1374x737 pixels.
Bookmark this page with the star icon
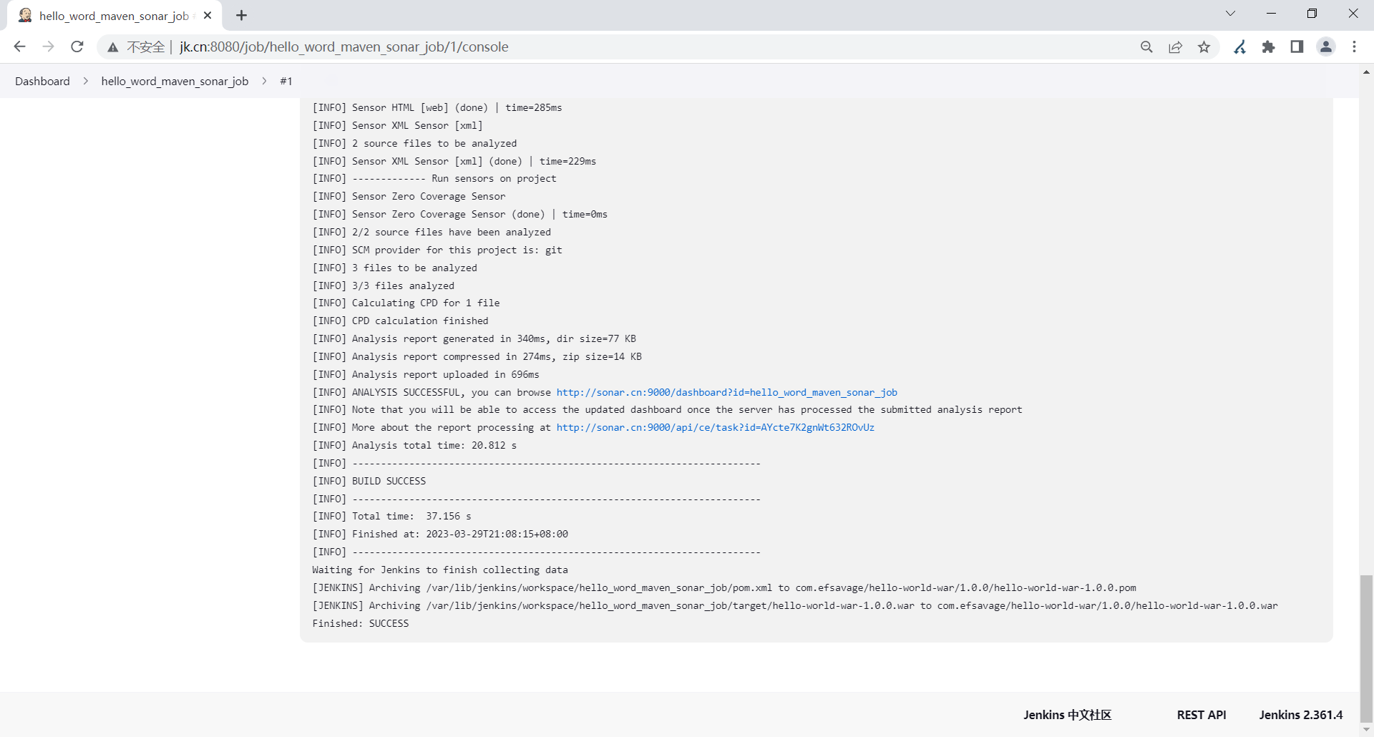[x=1204, y=47]
